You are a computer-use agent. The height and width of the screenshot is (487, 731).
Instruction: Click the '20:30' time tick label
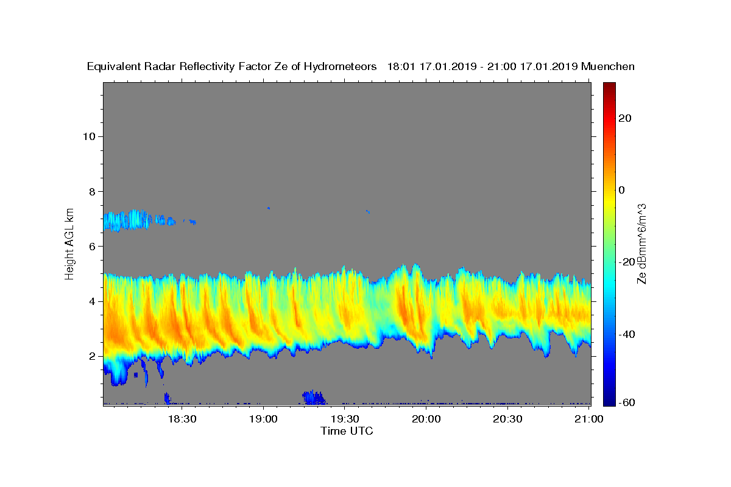(x=507, y=419)
